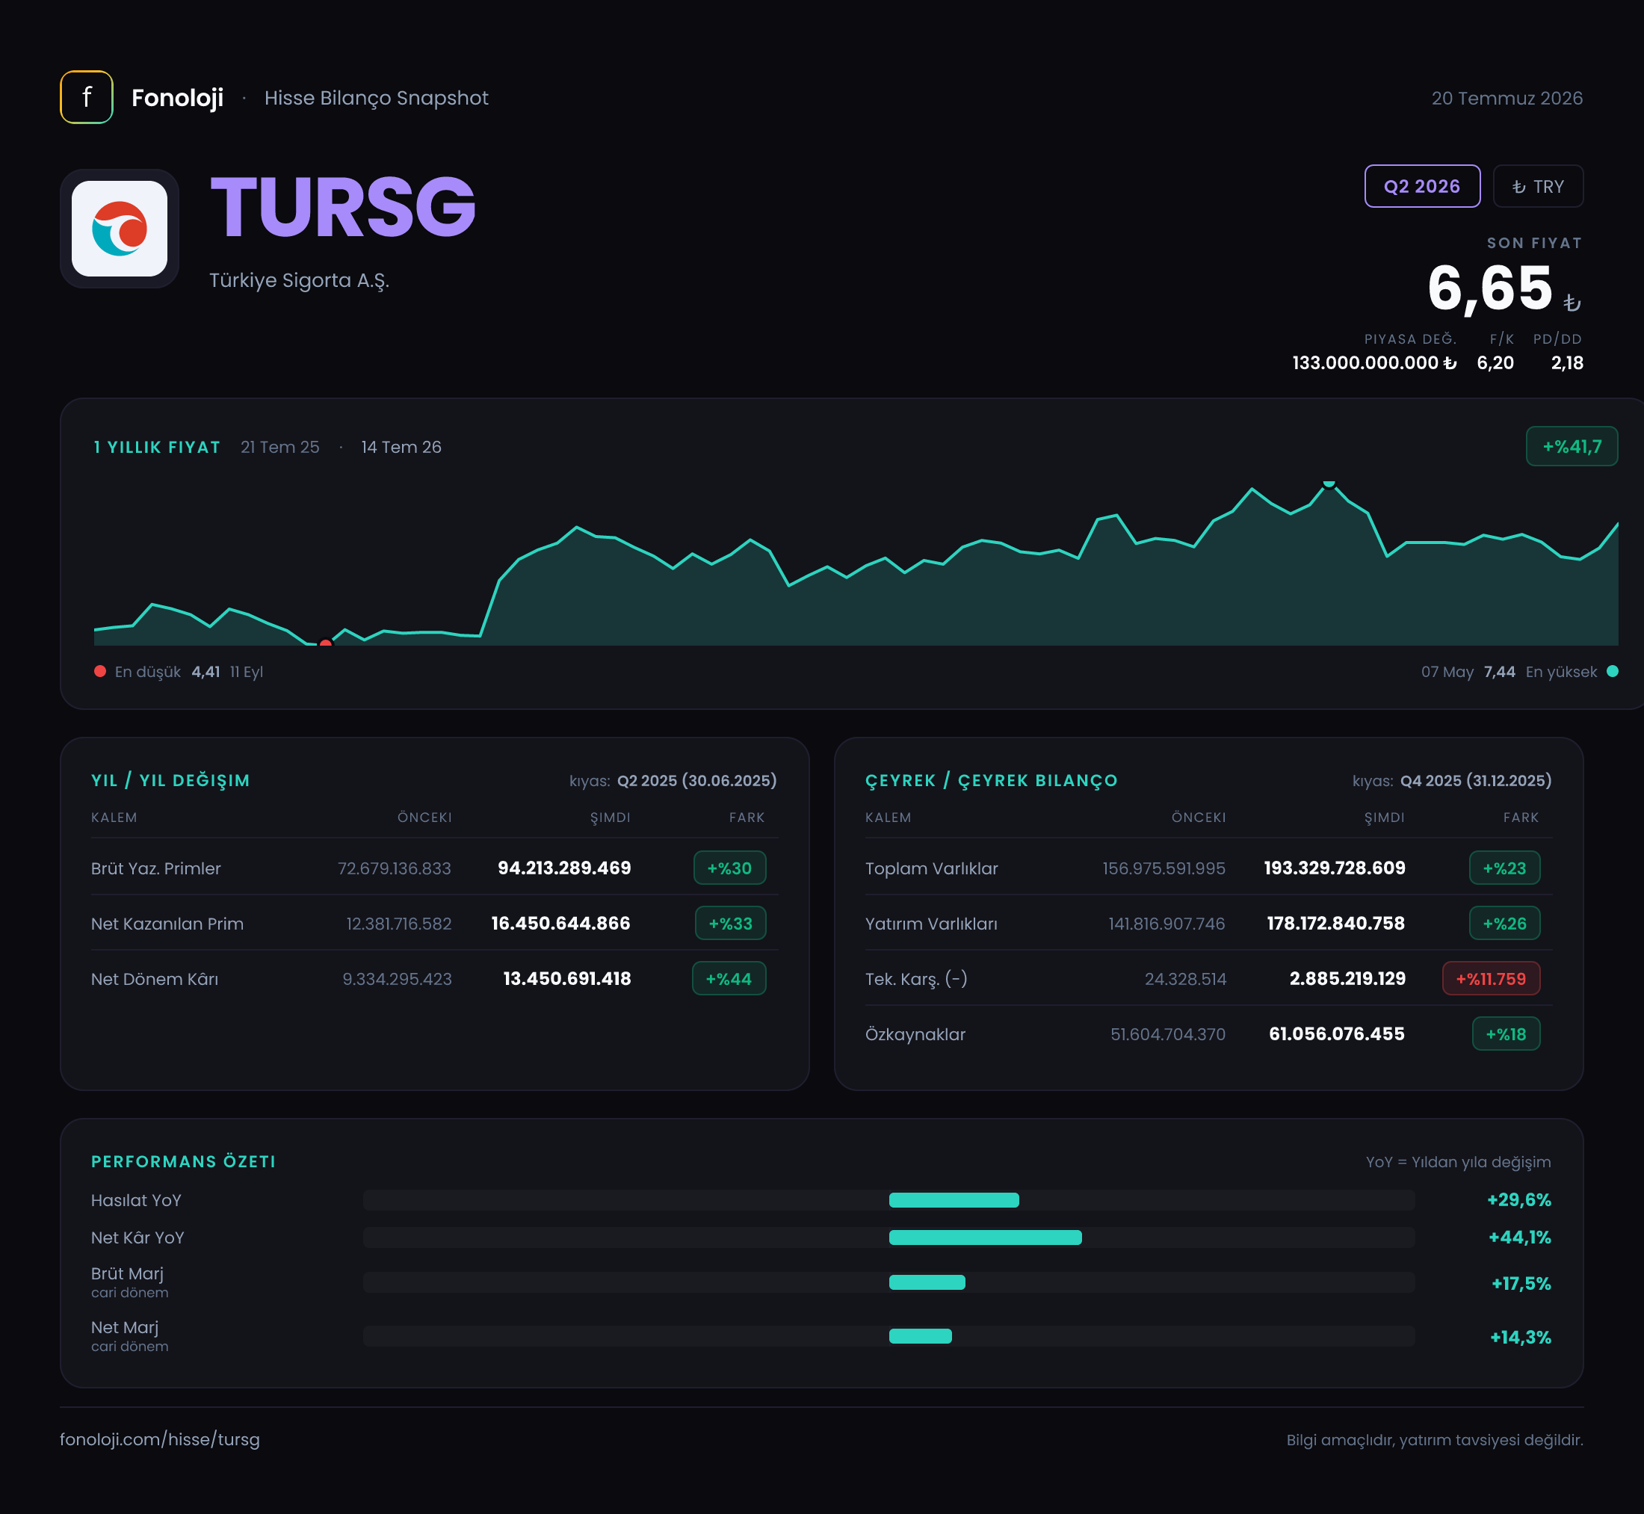
Task: Click the +%23 Toplam Varlıklar badge
Action: pos(1504,868)
